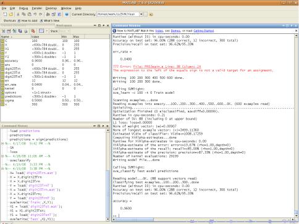
Task: Collapse the 4/18/08 11:06 AM history group
Action: [x=2, y=156]
